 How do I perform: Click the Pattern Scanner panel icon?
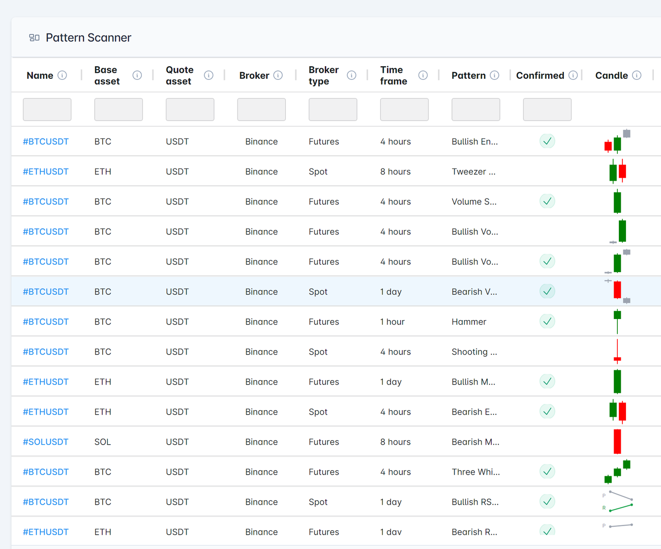(35, 38)
